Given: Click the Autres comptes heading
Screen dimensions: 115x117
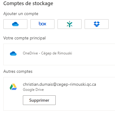Looking at the screenshot, I should pos(18,72).
